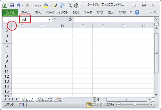Click the Print Preview magnifier icon
The height and width of the screenshot is (110, 161).
point(70,5)
